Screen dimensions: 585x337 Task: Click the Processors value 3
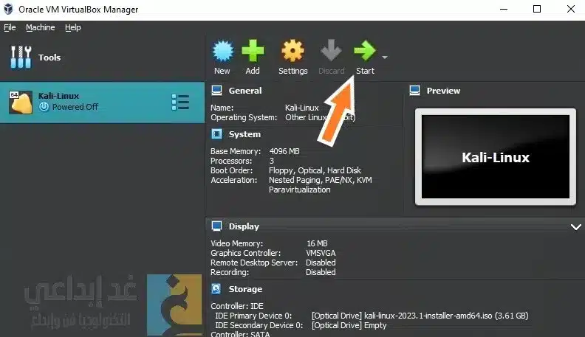(x=272, y=161)
